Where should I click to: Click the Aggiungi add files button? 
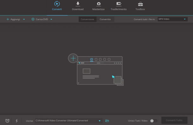[13, 19]
